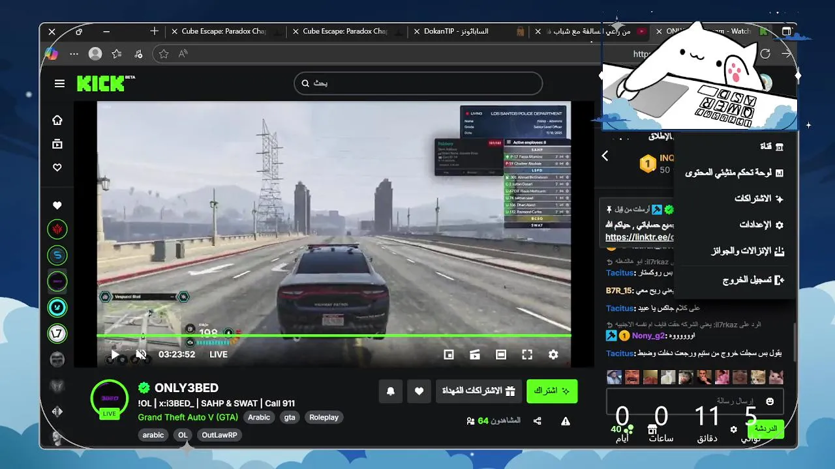This screenshot has width=835, height=469.
Task: Switch video to fullscreen
Action: tap(527, 354)
